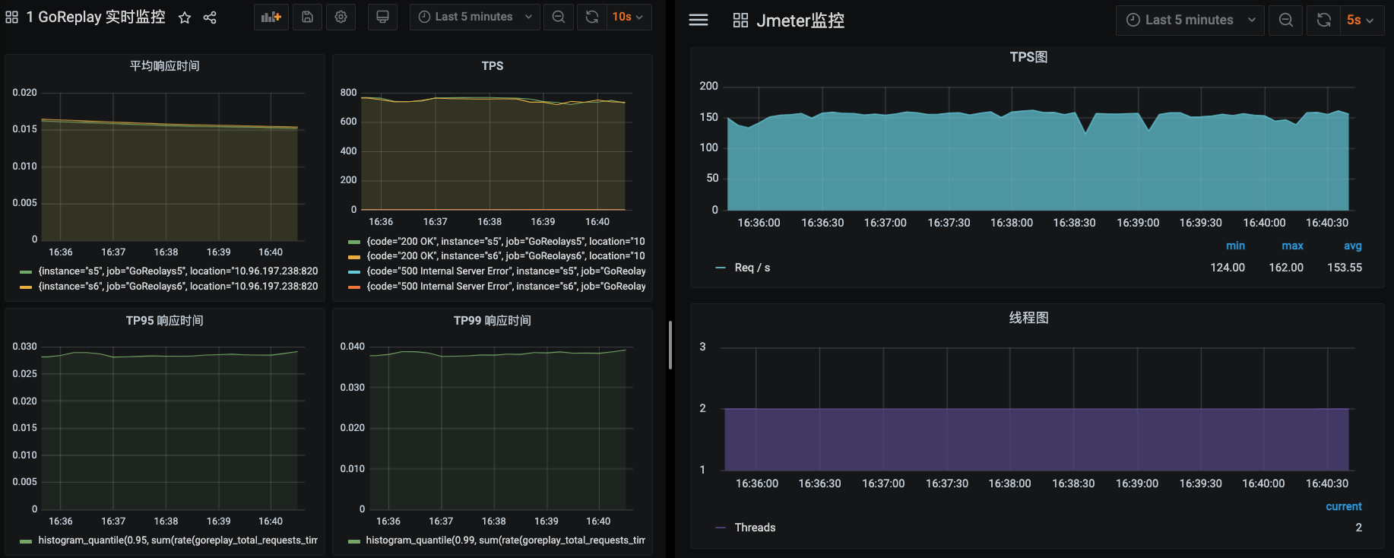Click the min value 124.00
This screenshot has width=1394, height=558.
pos(1228,268)
